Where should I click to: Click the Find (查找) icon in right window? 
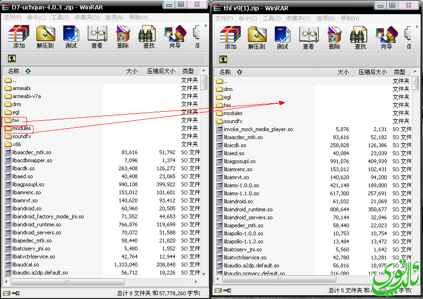tap(360, 37)
